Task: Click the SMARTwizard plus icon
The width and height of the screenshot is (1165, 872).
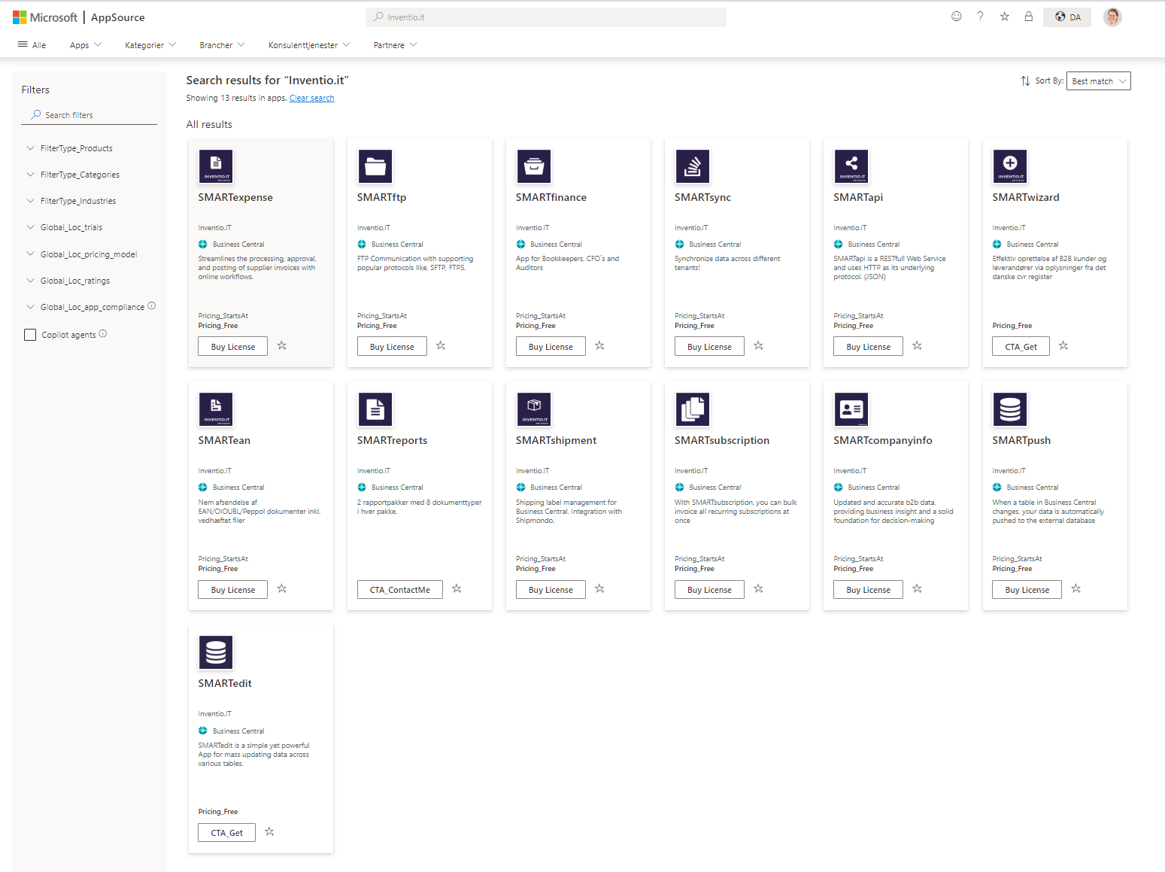Action: (x=1010, y=166)
